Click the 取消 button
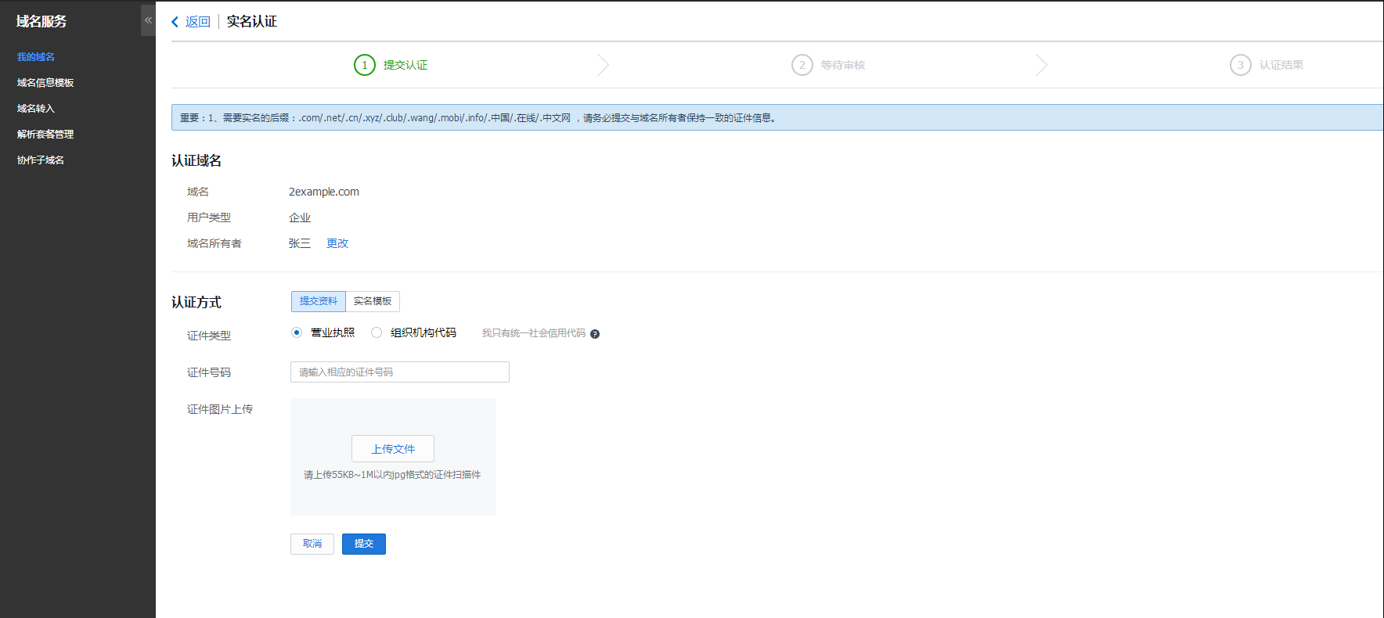The image size is (1384, 618). point(312,544)
